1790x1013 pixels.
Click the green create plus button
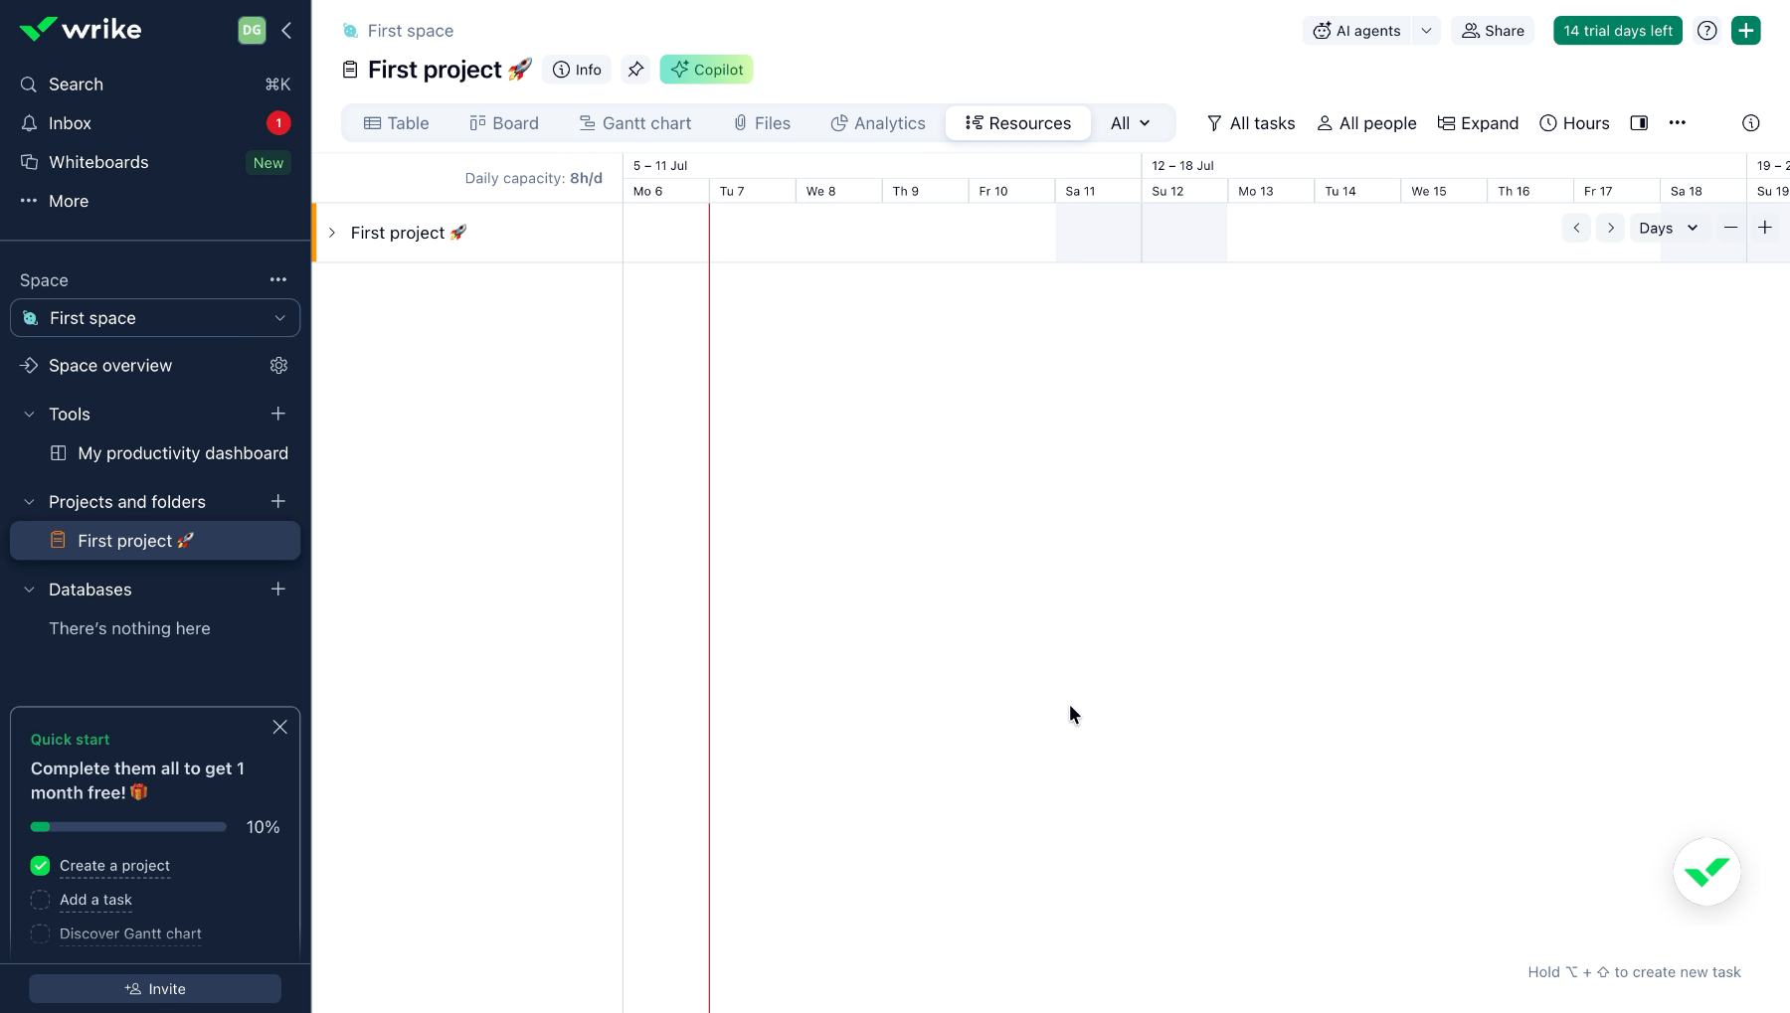(x=1746, y=31)
